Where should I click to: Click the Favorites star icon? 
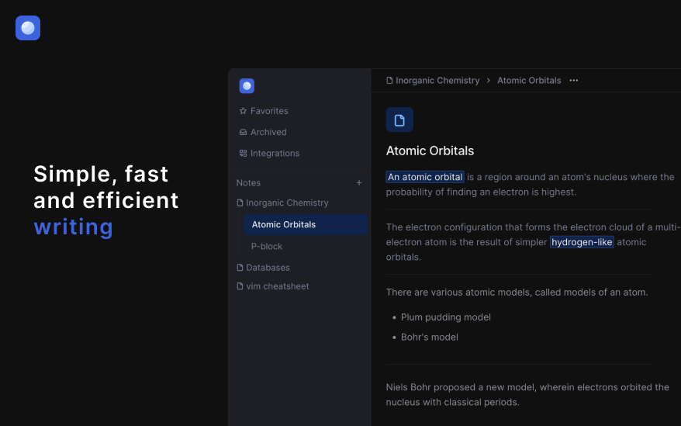click(243, 111)
